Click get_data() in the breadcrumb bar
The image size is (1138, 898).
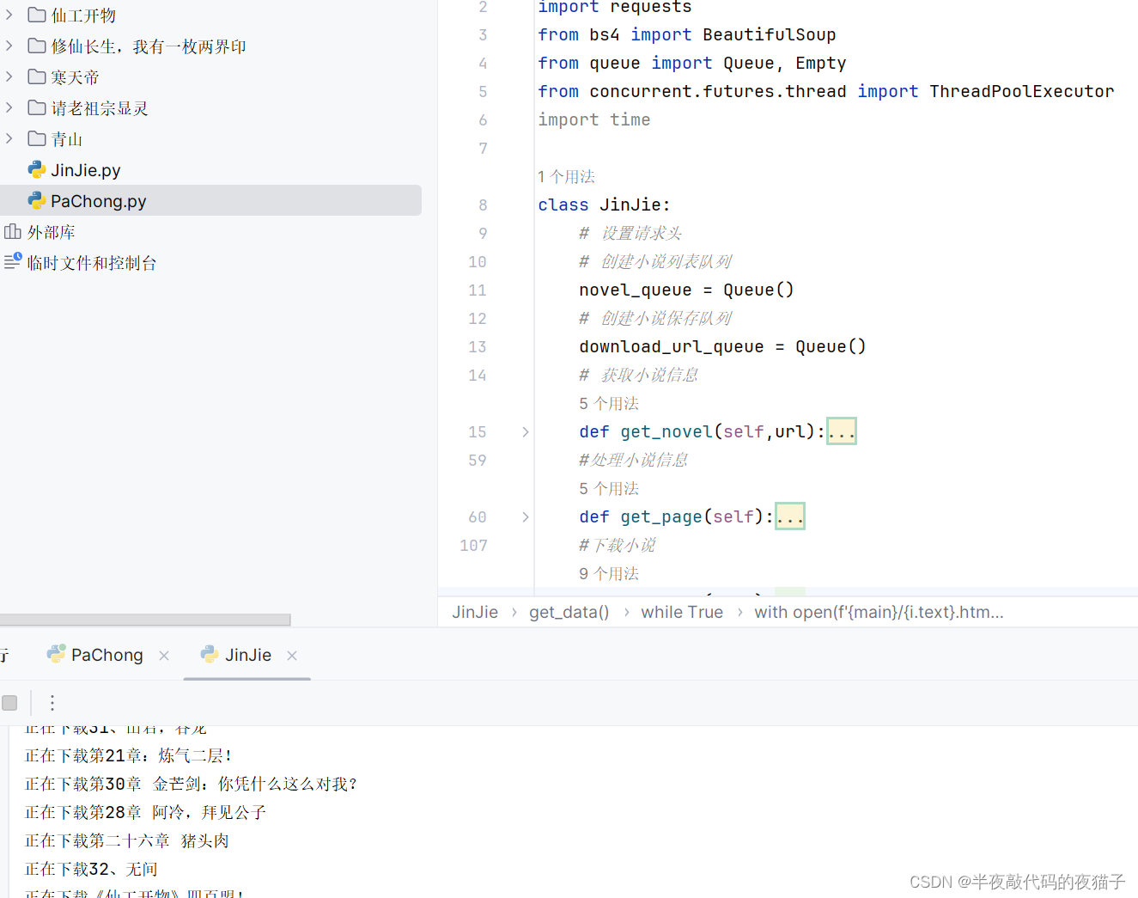(569, 612)
